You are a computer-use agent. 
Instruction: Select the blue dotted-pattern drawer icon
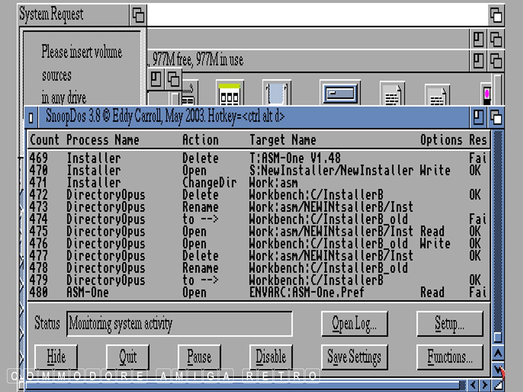click(276, 93)
